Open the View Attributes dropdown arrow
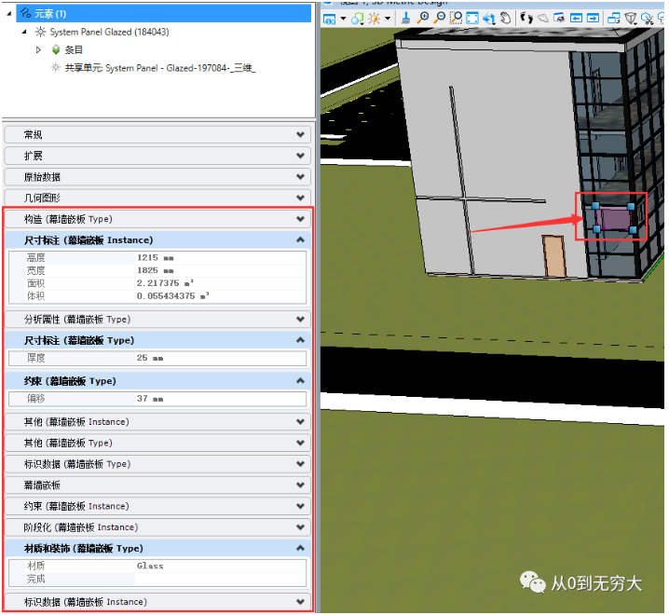 (x=343, y=19)
